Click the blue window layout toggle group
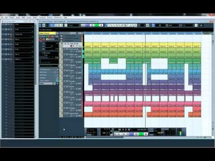The height and width of the screenshot is (161, 215). click(56, 25)
